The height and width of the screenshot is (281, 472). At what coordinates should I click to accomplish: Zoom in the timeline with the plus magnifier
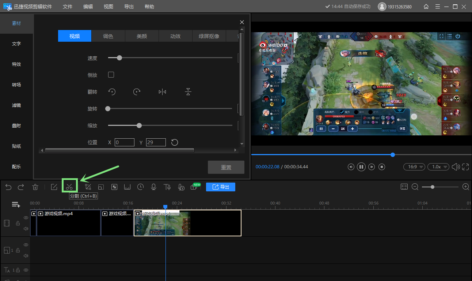coord(466,187)
